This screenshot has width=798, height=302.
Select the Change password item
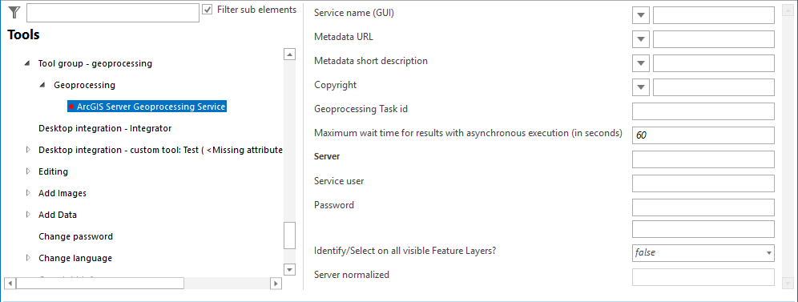tap(76, 236)
